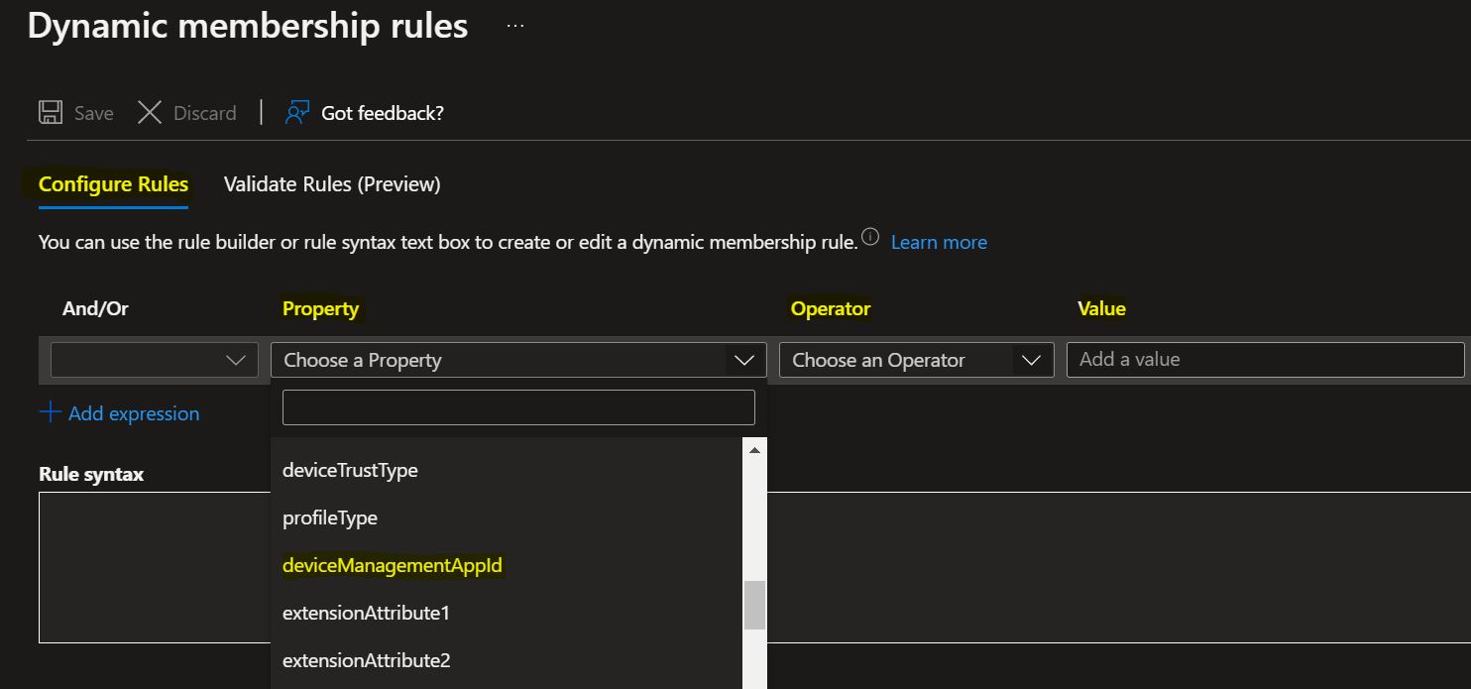
Task: Click inside the Add a value field
Action: tap(1266, 360)
